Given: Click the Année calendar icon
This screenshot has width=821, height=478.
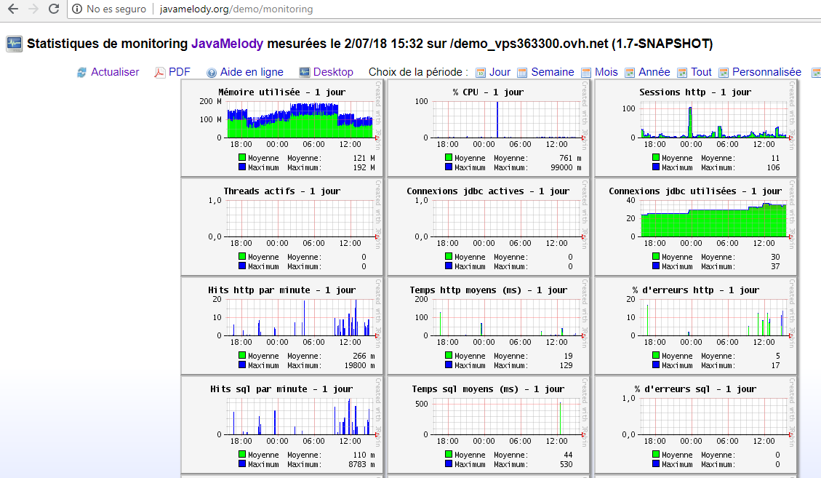Looking at the screenshot, I should 630,73.
